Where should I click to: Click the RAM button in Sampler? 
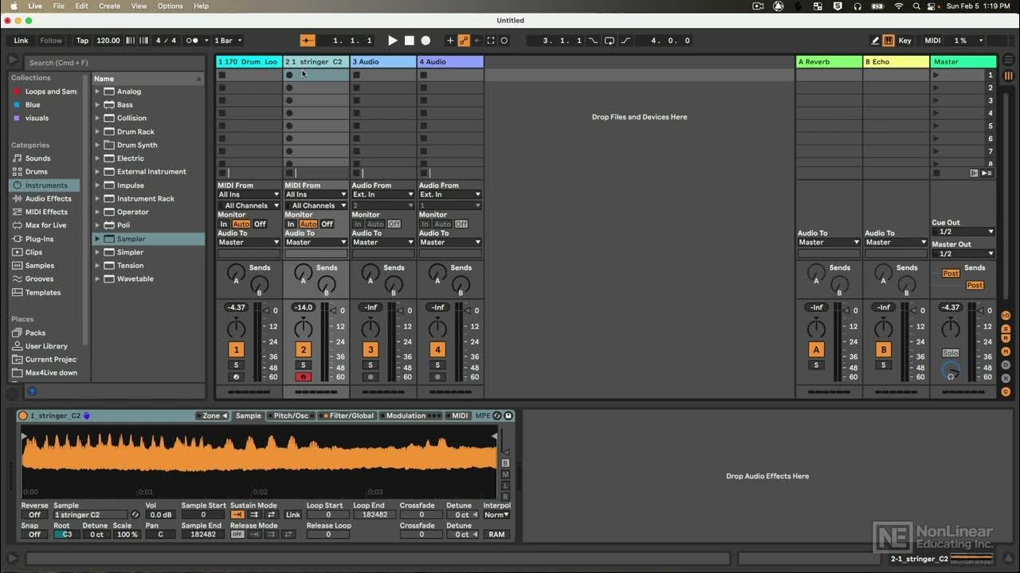pos(496,535)
